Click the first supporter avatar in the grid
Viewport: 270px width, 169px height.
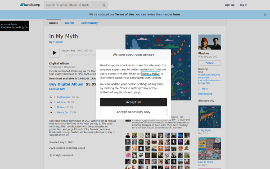click(128, 135)
